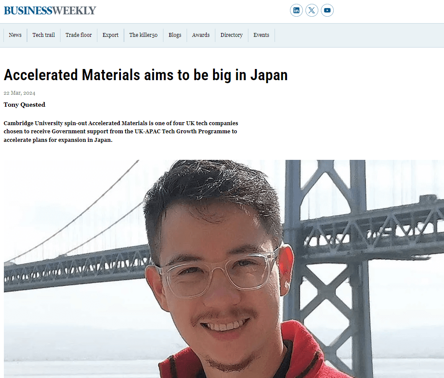This screenshot has height=378, width=444.
Task: Click the 22 Mar, 2024 date
Action: pos(19,93)
